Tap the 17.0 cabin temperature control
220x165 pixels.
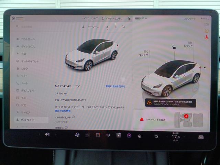(175, 136)
